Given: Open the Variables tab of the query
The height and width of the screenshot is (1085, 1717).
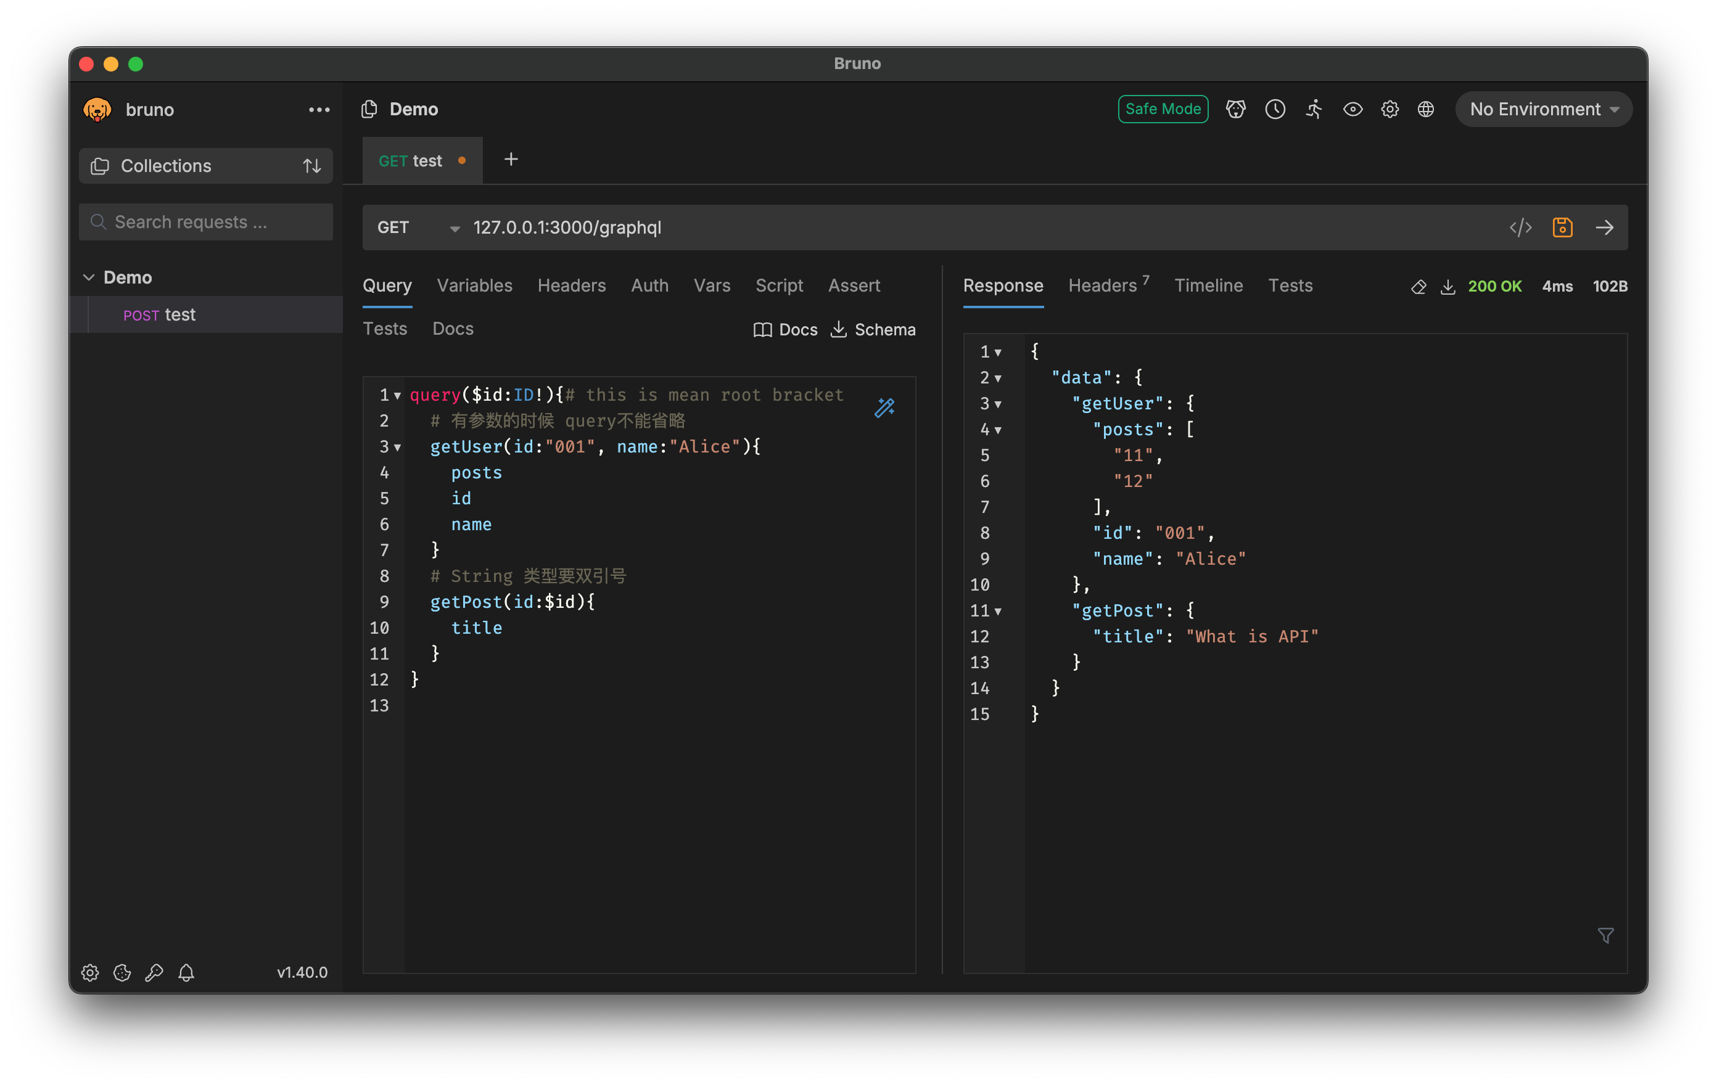Looking at the screenshot, I should click(474, 286).
